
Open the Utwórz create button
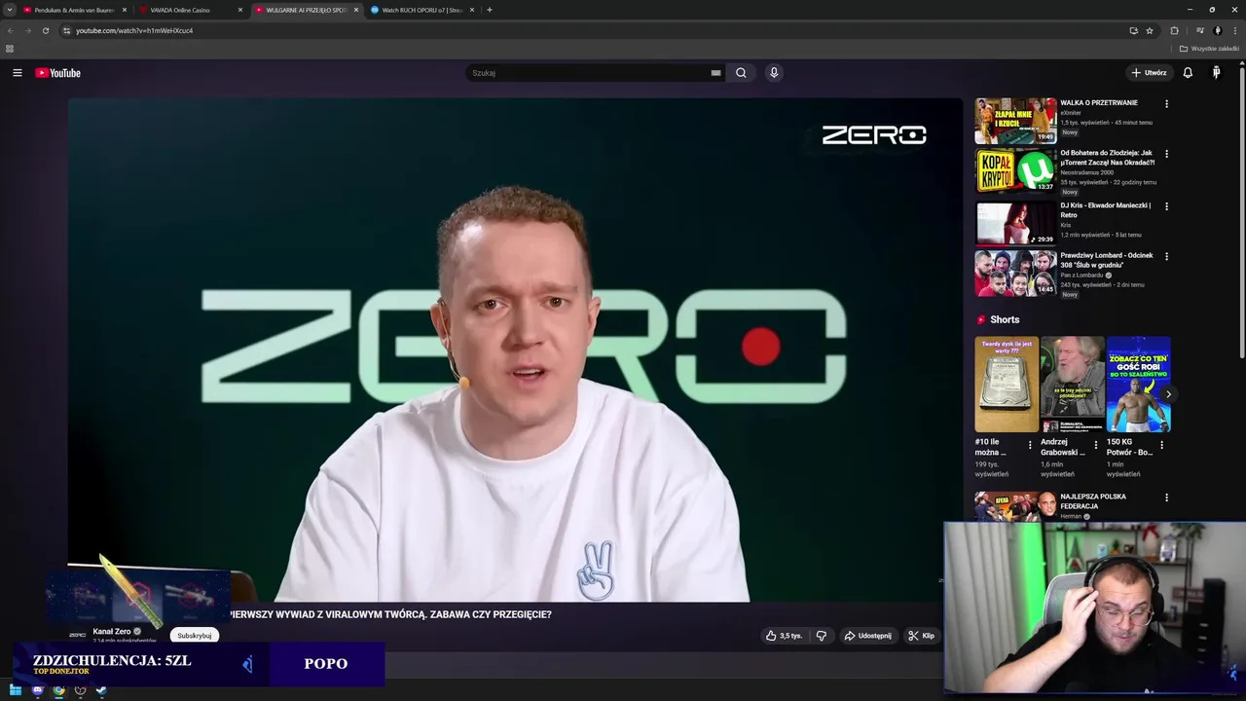tap(1149, 73)
